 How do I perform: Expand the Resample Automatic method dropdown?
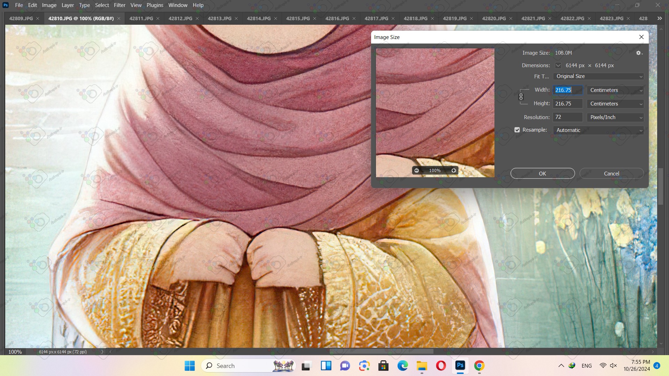tap(598, 130)
